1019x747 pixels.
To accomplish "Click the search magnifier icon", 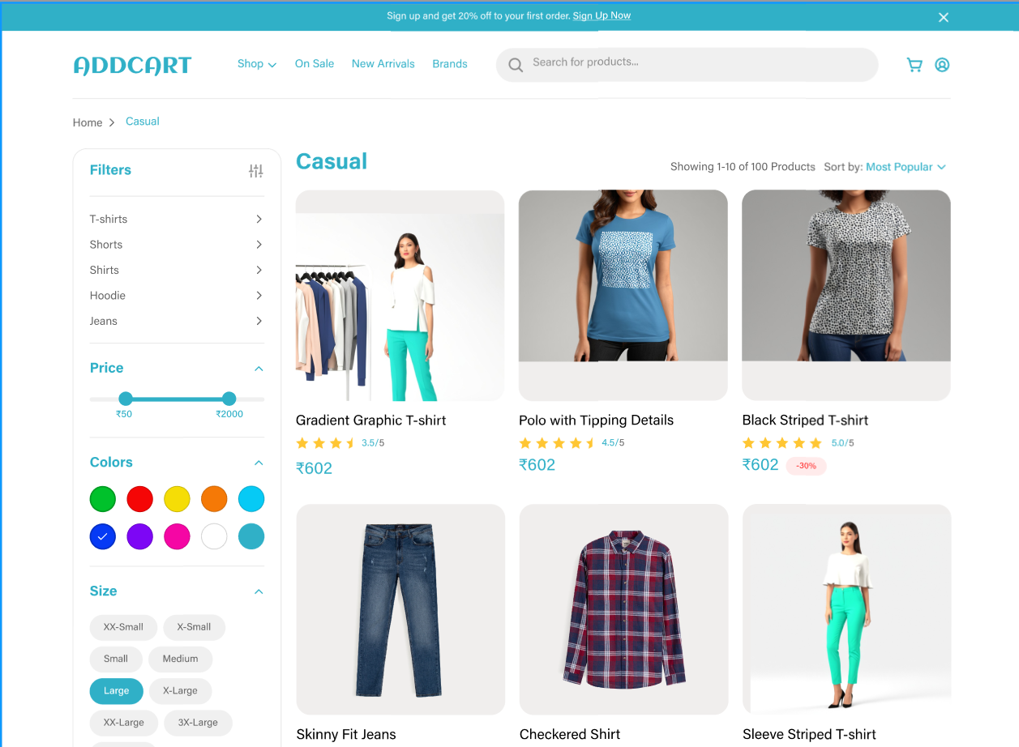I will [x=516, y=65].
